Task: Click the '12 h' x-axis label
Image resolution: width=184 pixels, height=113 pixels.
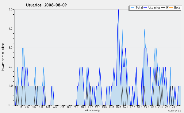Action: point(98,107)
